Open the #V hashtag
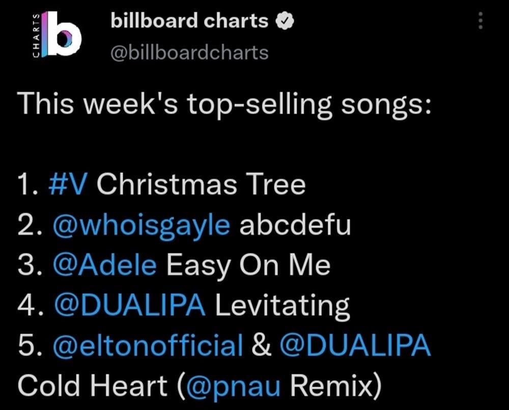This screenshot has height=410, width=509. [x=68, y=184]
